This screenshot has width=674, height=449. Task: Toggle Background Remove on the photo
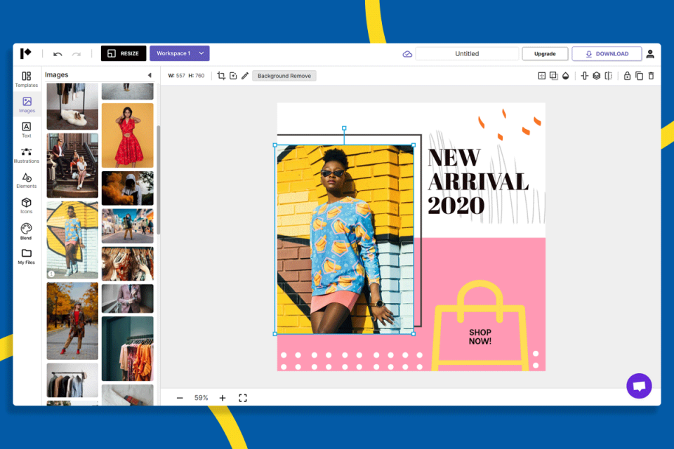(284, 75)
